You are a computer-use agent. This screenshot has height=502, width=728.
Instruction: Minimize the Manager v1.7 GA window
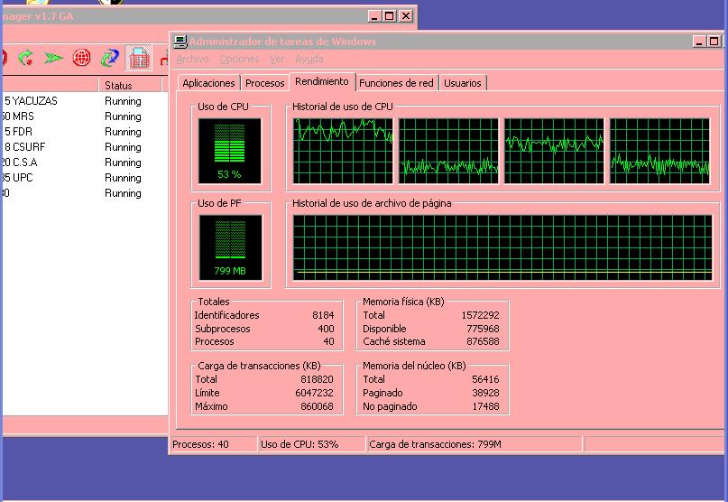coord(374,16)
